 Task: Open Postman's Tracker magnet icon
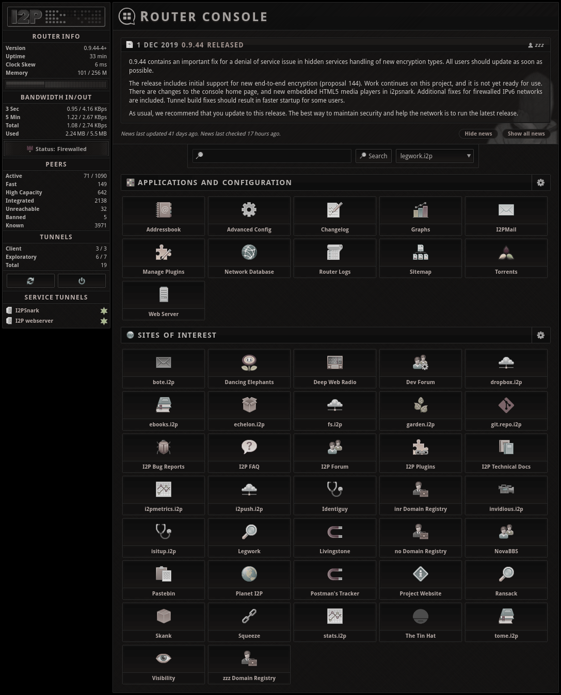tap(335, 574)
